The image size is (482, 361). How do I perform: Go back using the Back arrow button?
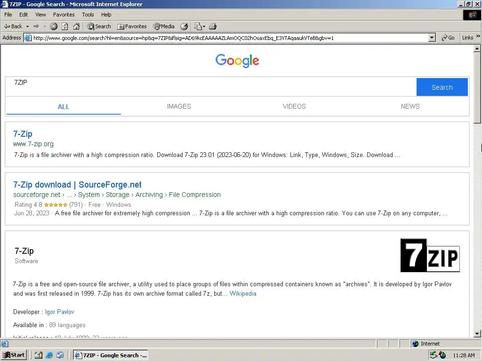click(13, 26)
